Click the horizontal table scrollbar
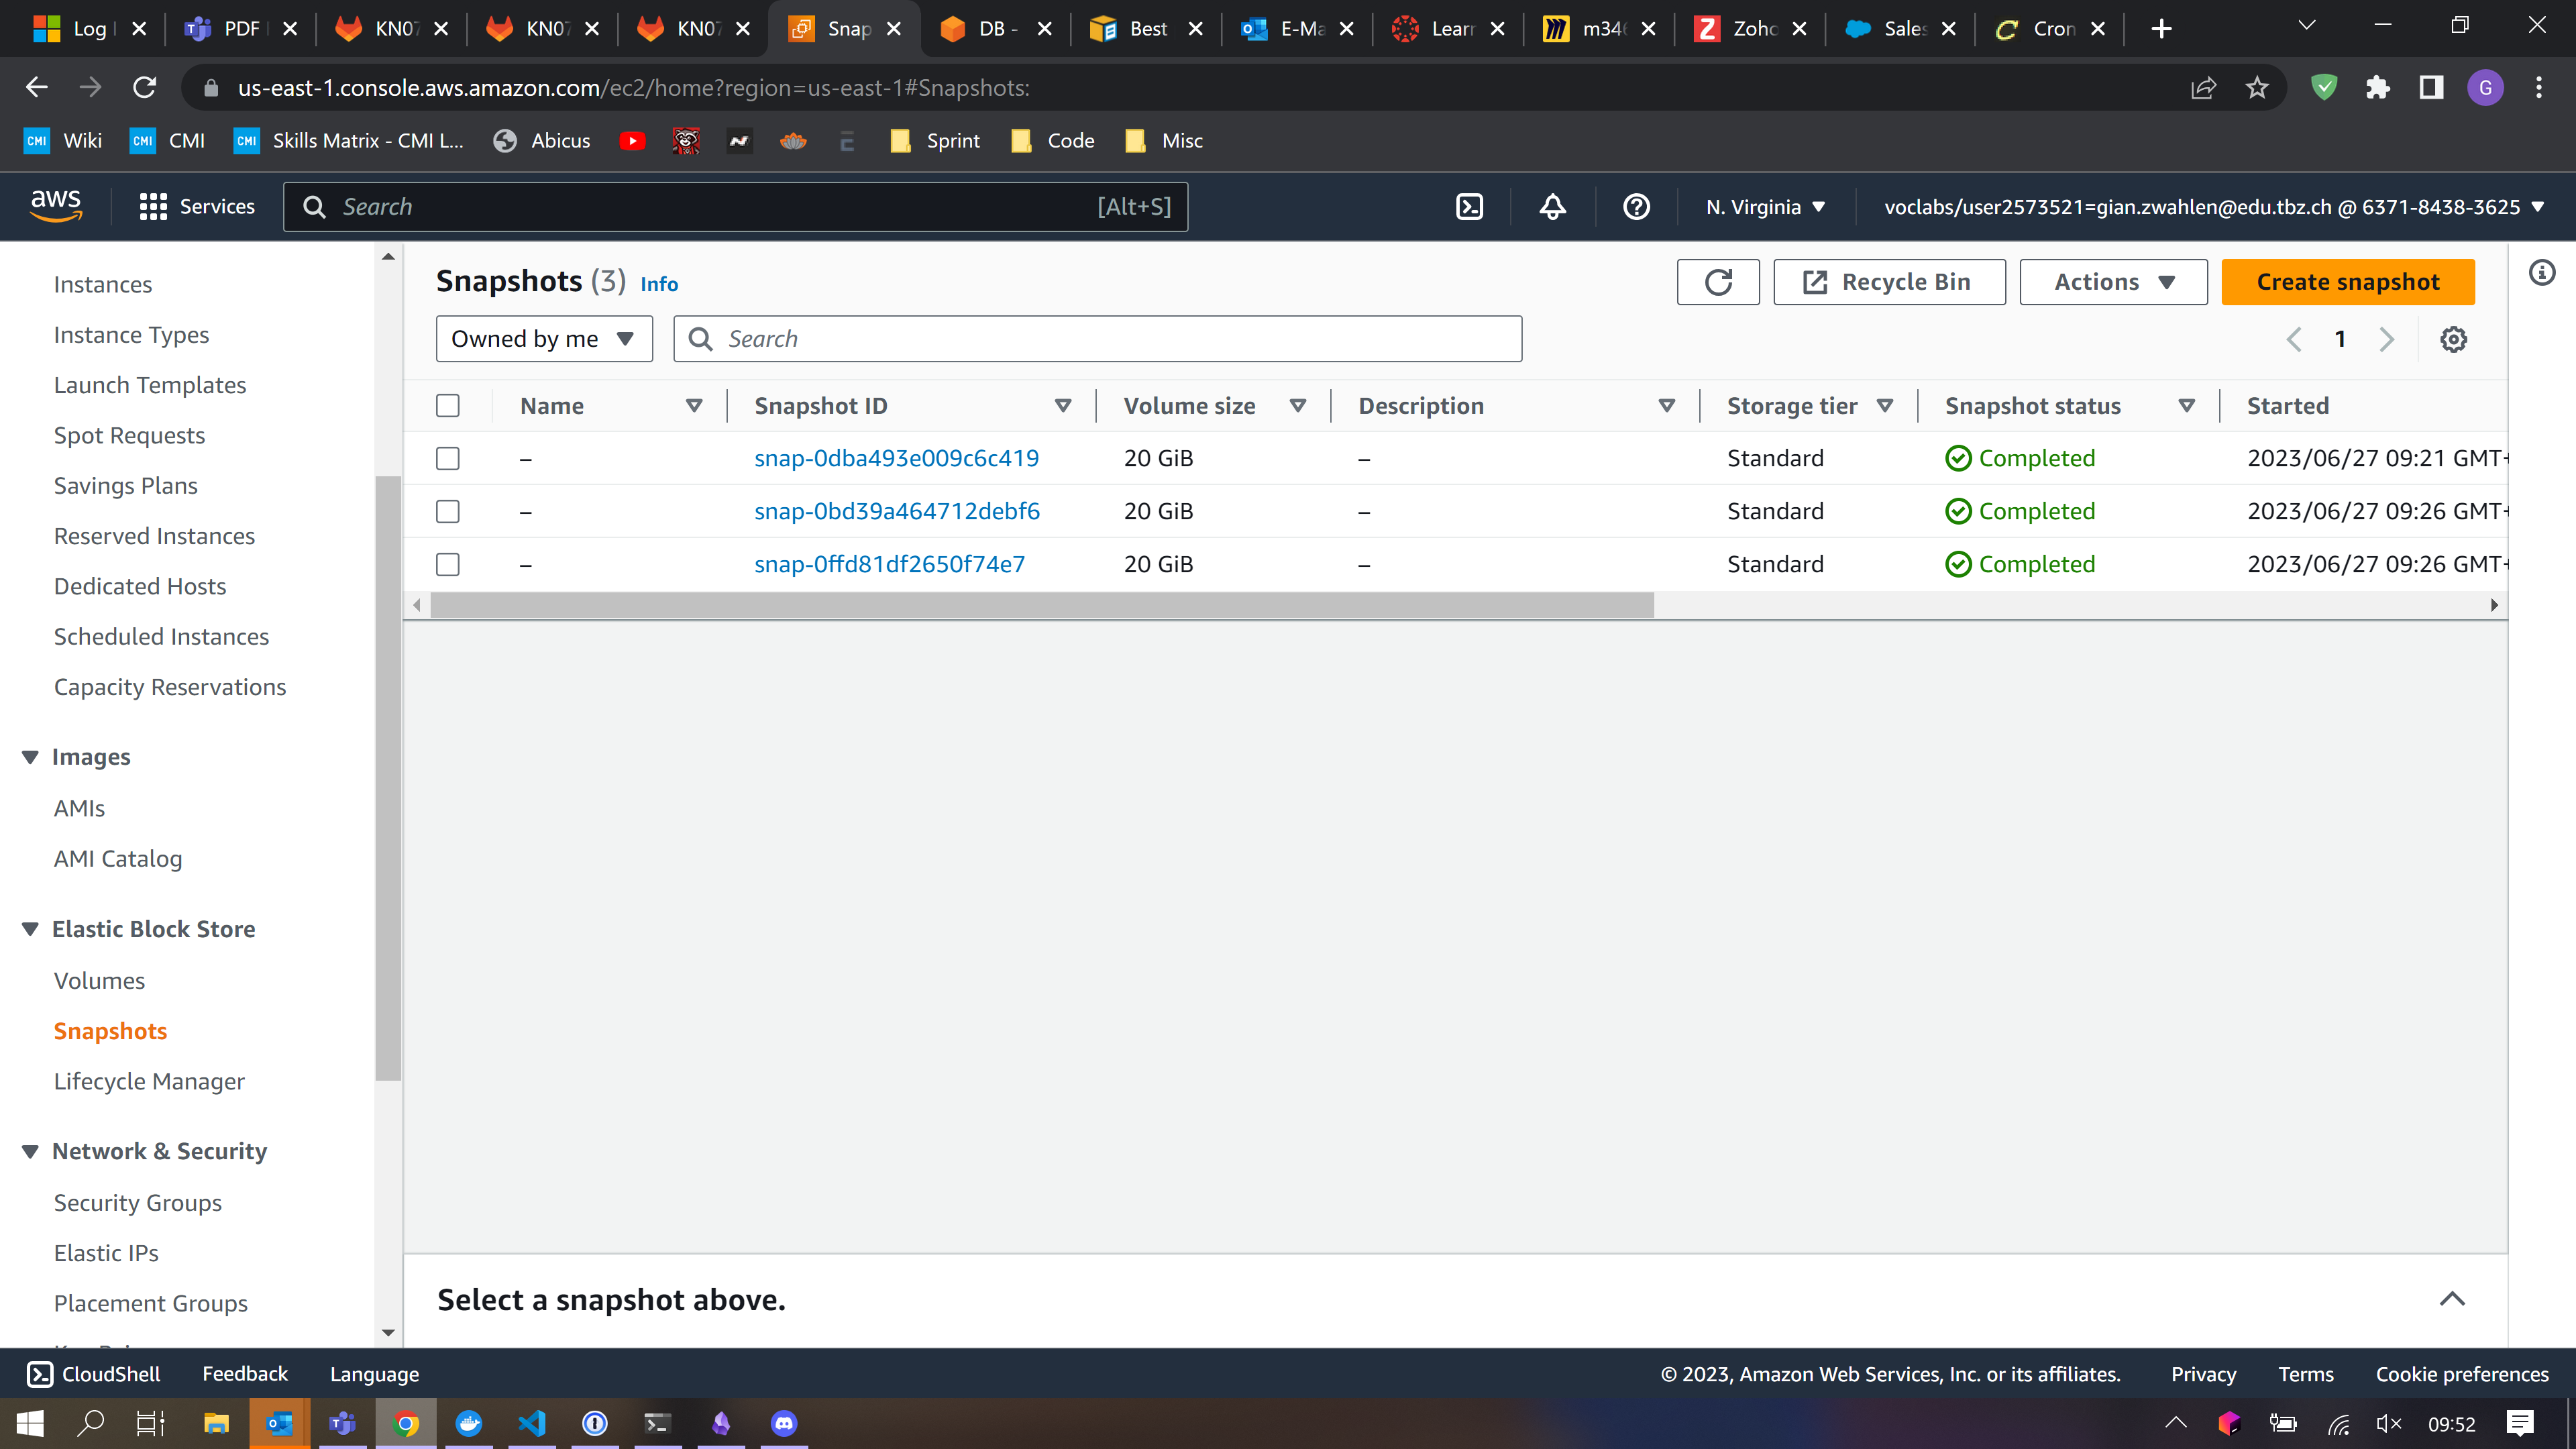 (x=1040, y=605)
